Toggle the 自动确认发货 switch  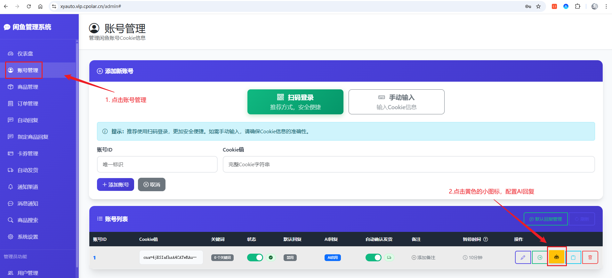pos(374,258)
